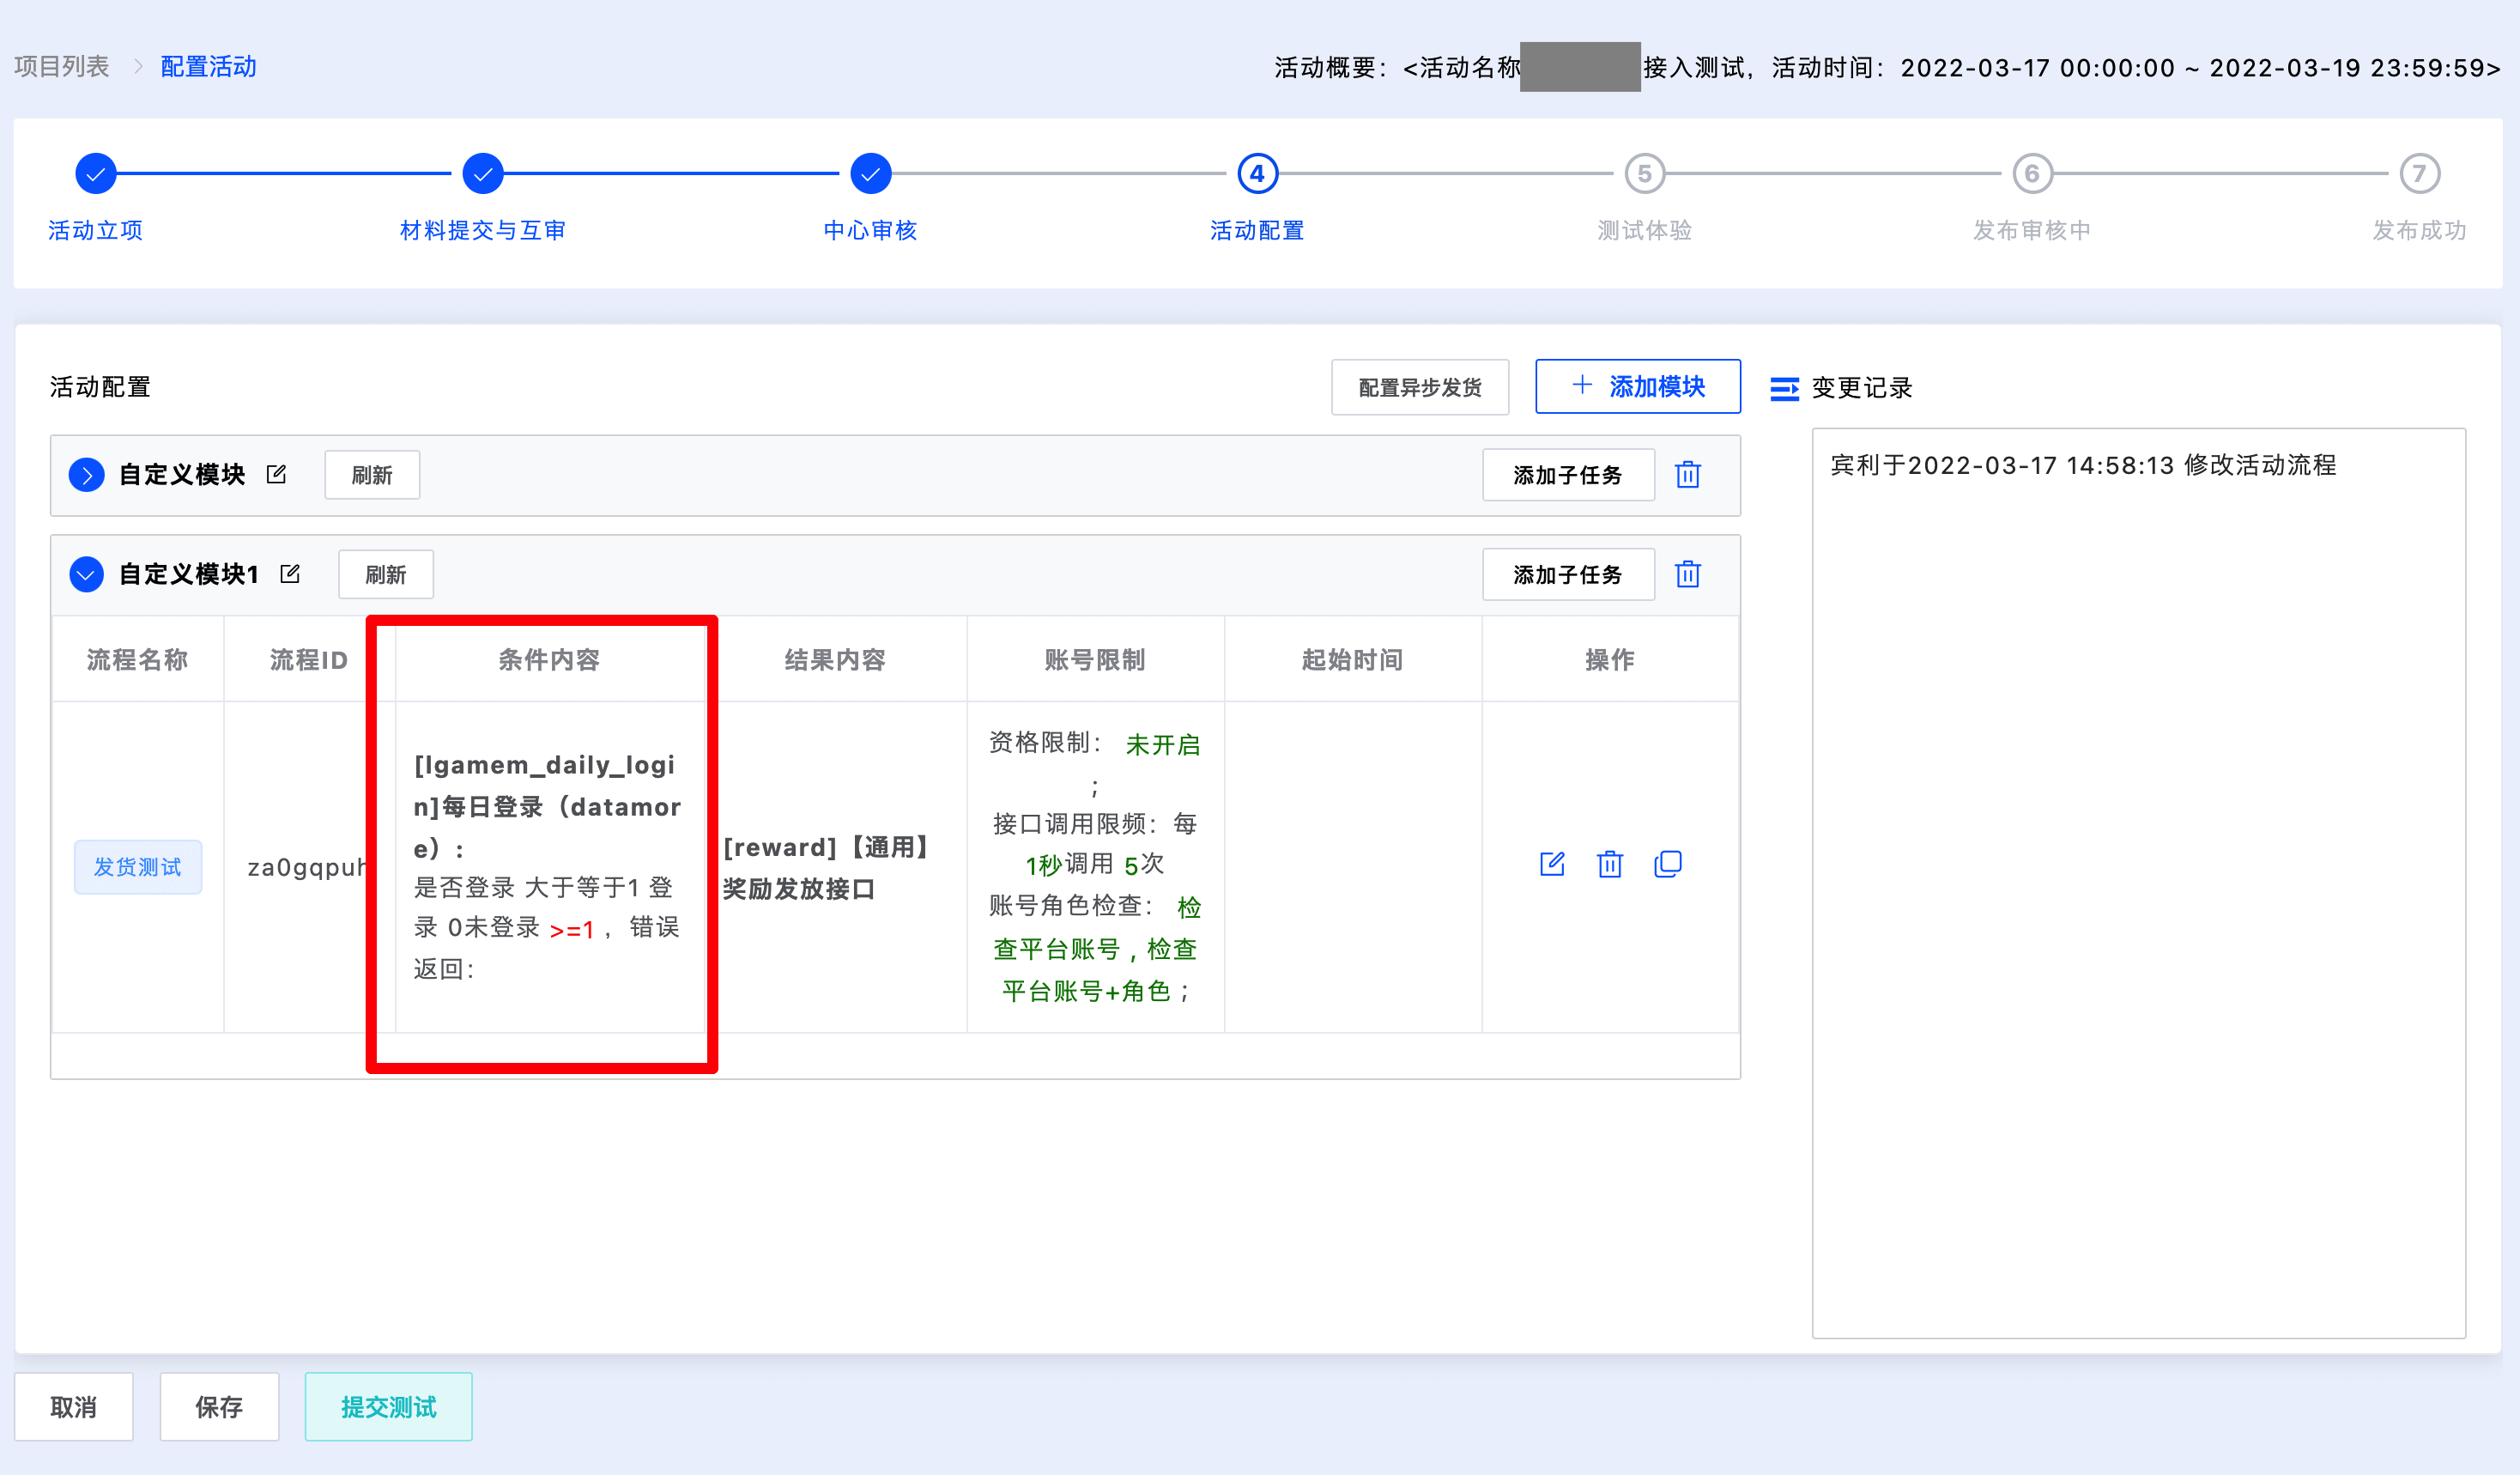Click the 条件内容 column header
This screenshot has height=1475, width=2520.
(x=549, y=660)
